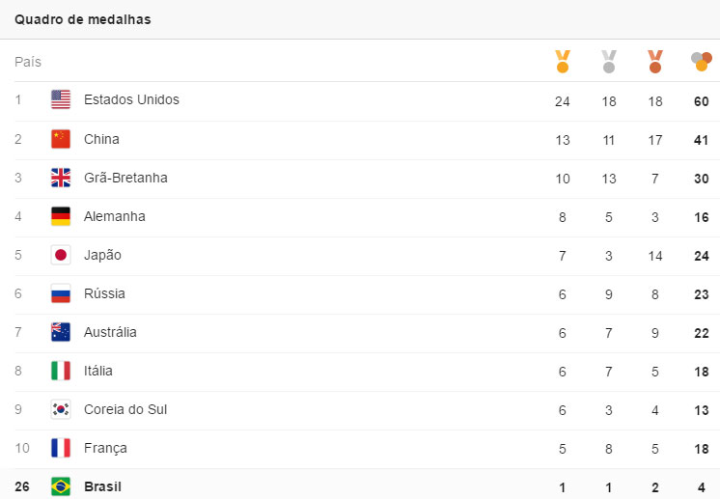Screen dimensions: 720x499
Task: Click the South Korea flag icon
Action: pos(61,409)
